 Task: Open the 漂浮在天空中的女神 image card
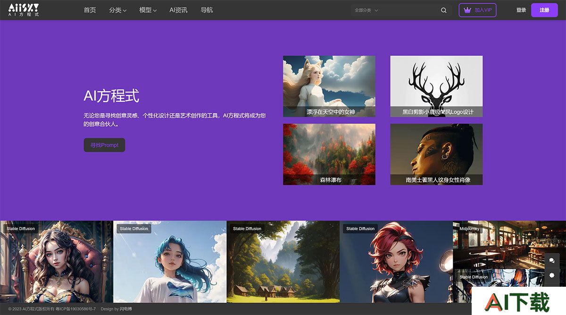coord(329,86)
